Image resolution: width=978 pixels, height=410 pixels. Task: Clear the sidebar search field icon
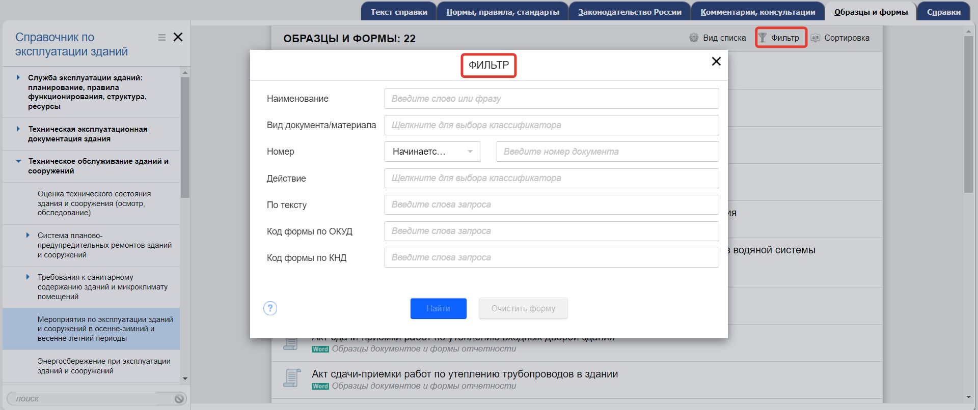coord(179,399)
